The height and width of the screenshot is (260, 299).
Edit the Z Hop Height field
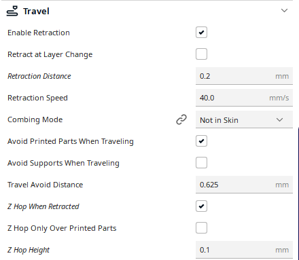click(244, 250)
